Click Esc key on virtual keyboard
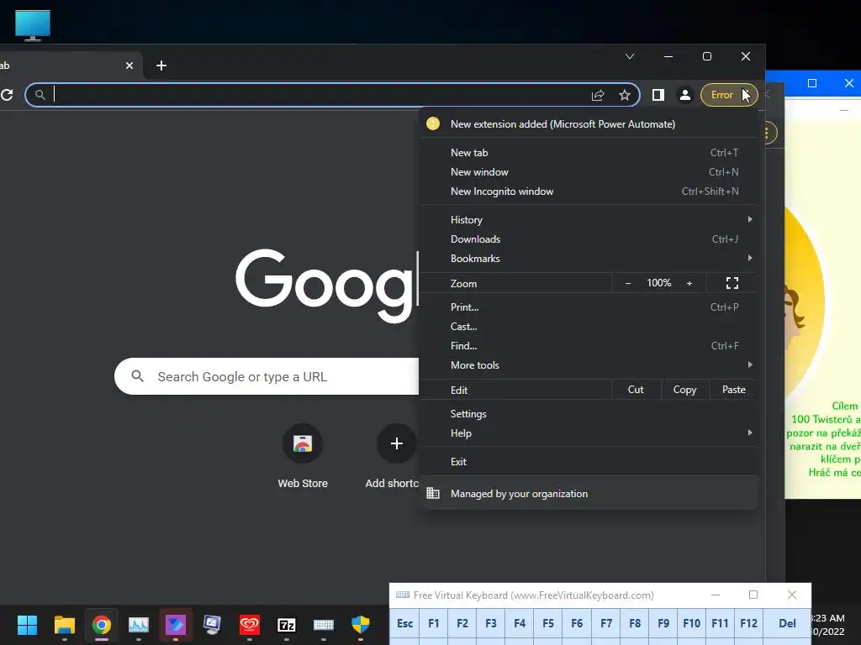Viewport: 861px width, 645px height. [405, 624]
